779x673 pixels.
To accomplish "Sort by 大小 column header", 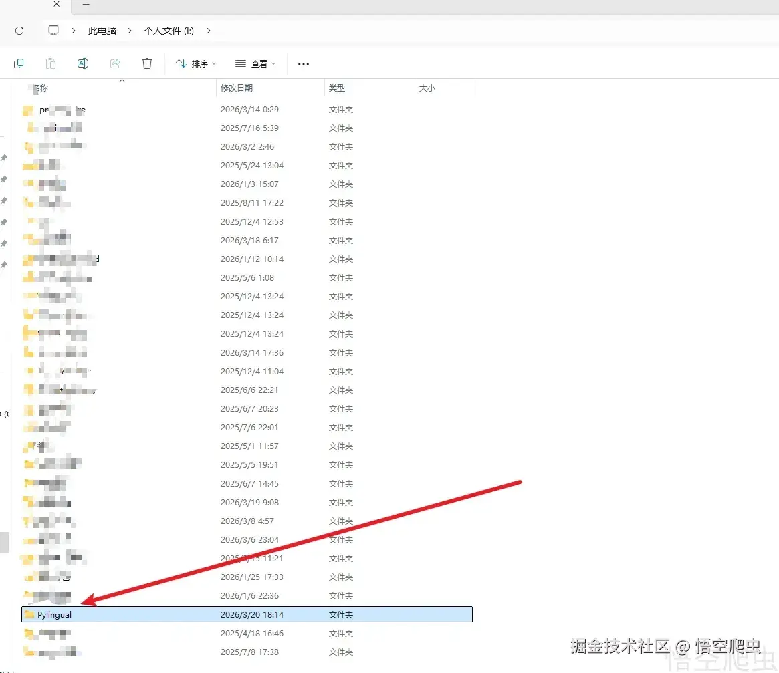I will (427, 88).
